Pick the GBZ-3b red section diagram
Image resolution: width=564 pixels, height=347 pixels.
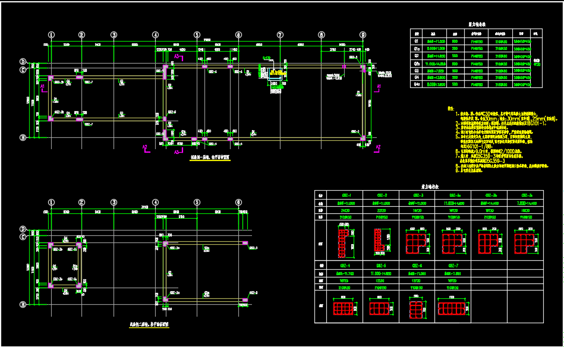pyautogui.click(x=489, y=244)
